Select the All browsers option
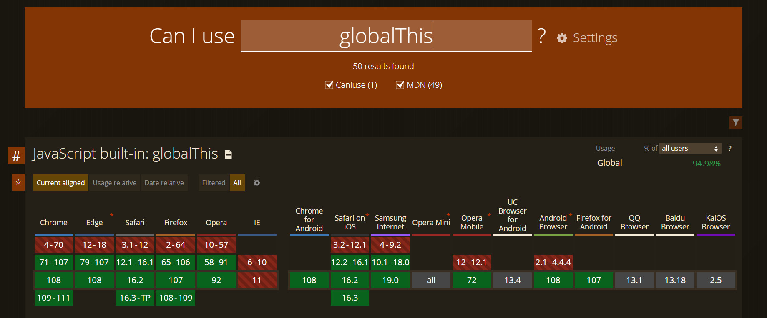The image size is (767, 318). 237,183
